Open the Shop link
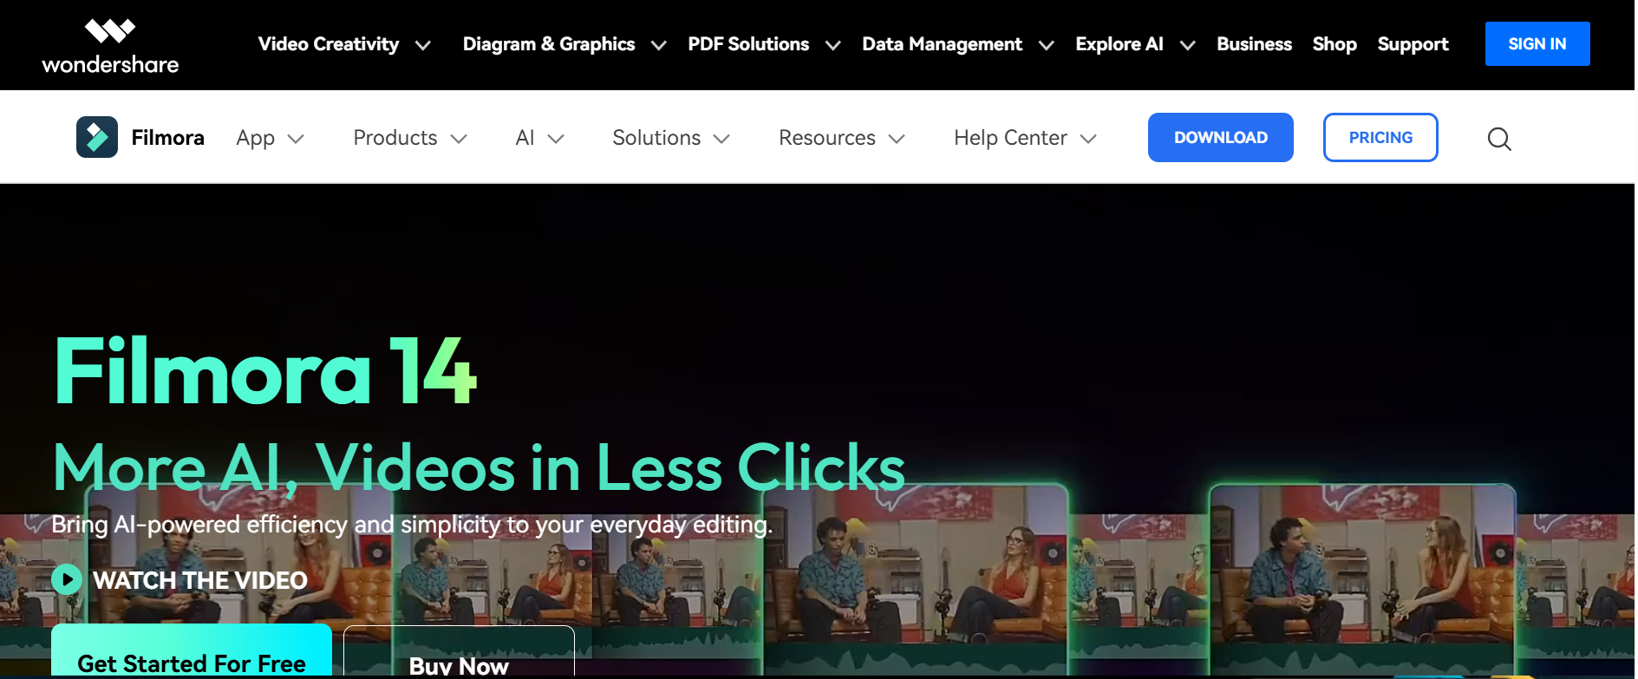The height and width of the screenshot is (679, 1638). (x=1335, y=44)
